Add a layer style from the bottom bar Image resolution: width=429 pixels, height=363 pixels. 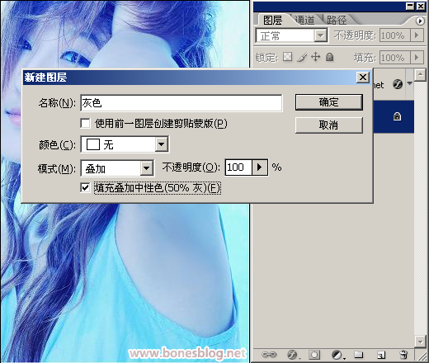pos(292,355)
